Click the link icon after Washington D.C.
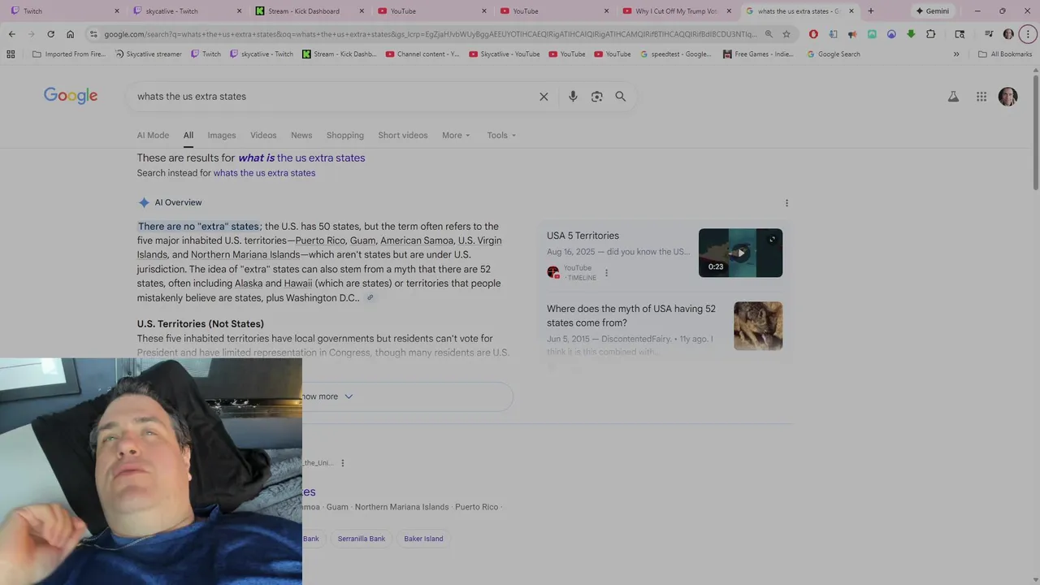1040x585 pixels. pos(370,297)
